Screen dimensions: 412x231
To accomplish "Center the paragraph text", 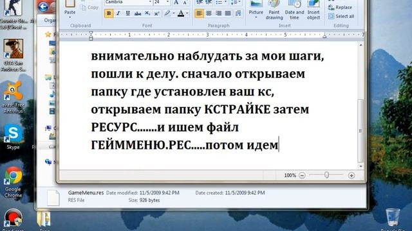I will point(209,13).
